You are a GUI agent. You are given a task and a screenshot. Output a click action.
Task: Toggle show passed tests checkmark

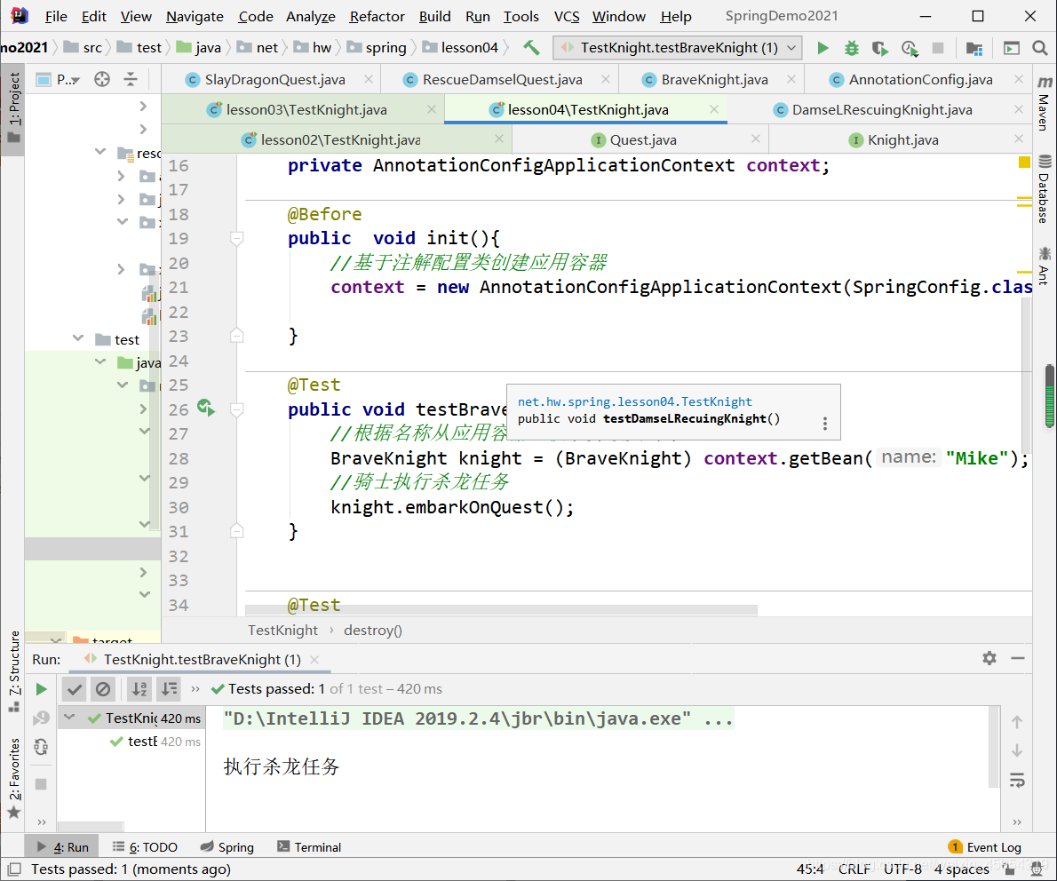[75, 689]
